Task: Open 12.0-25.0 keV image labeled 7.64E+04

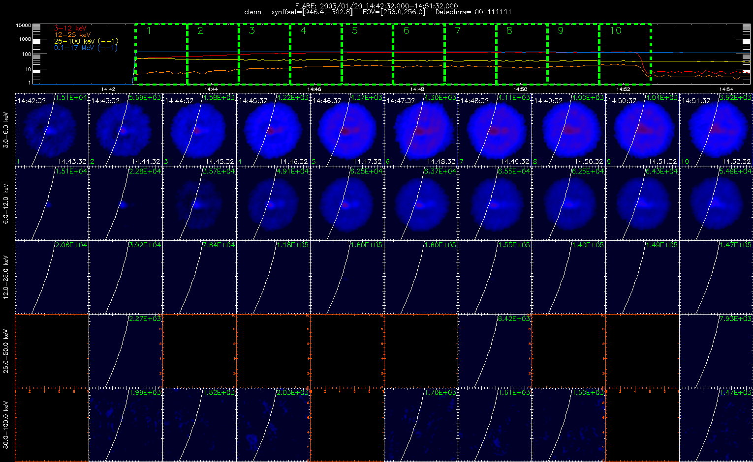Action: [x=199, y=277]
